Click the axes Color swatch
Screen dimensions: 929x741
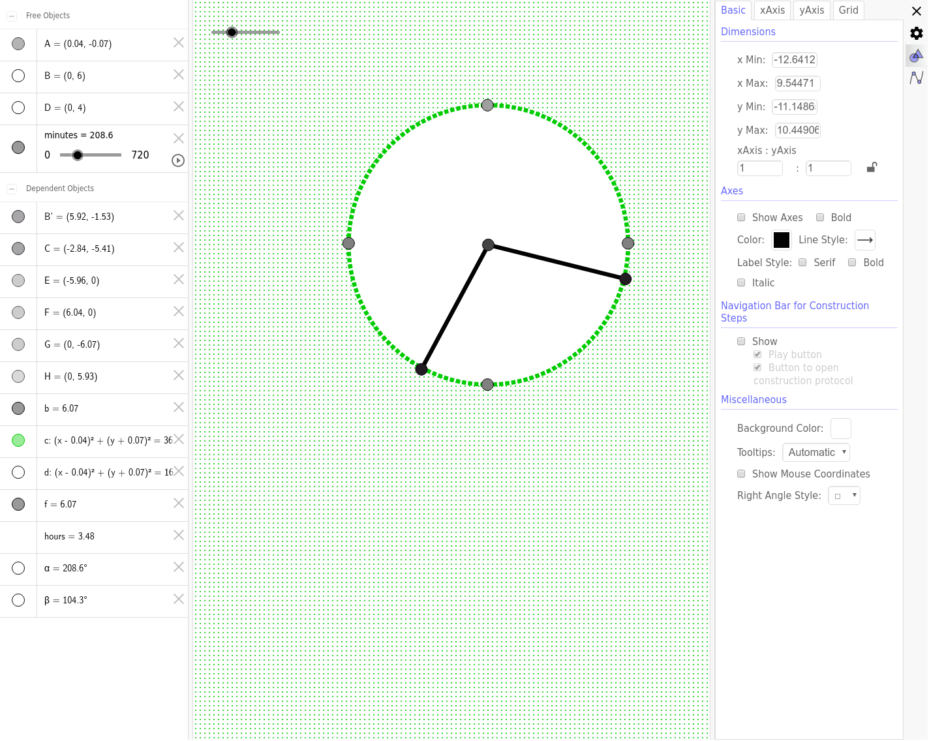(781, 240)
